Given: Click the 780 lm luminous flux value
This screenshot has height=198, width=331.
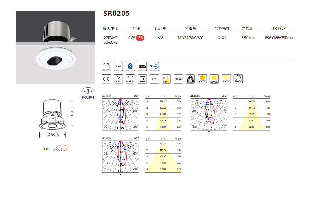Looking at the screenshot, I should point(247,38).
